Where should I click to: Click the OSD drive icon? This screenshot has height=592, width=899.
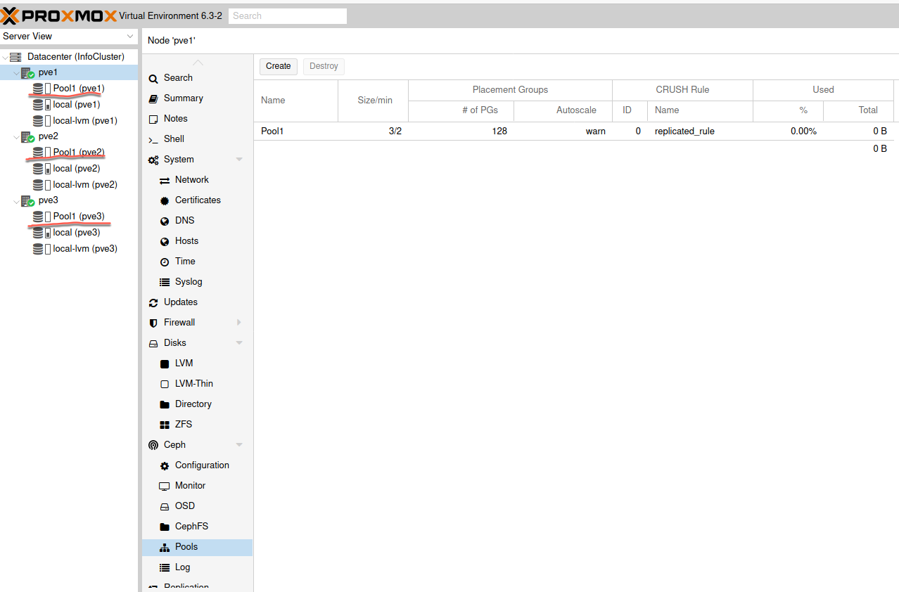pyautogui.click(x=165, y=506)
